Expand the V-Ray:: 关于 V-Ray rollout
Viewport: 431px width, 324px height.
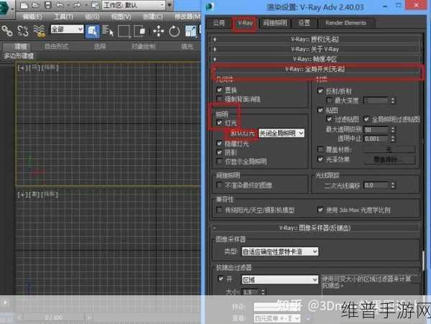coord(315,49)
